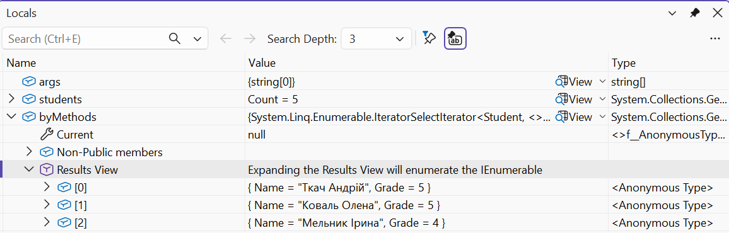The width and height of the screenshot is (729, 233).
Task: Open the Search Depth combo box
Action: (376, 39)
